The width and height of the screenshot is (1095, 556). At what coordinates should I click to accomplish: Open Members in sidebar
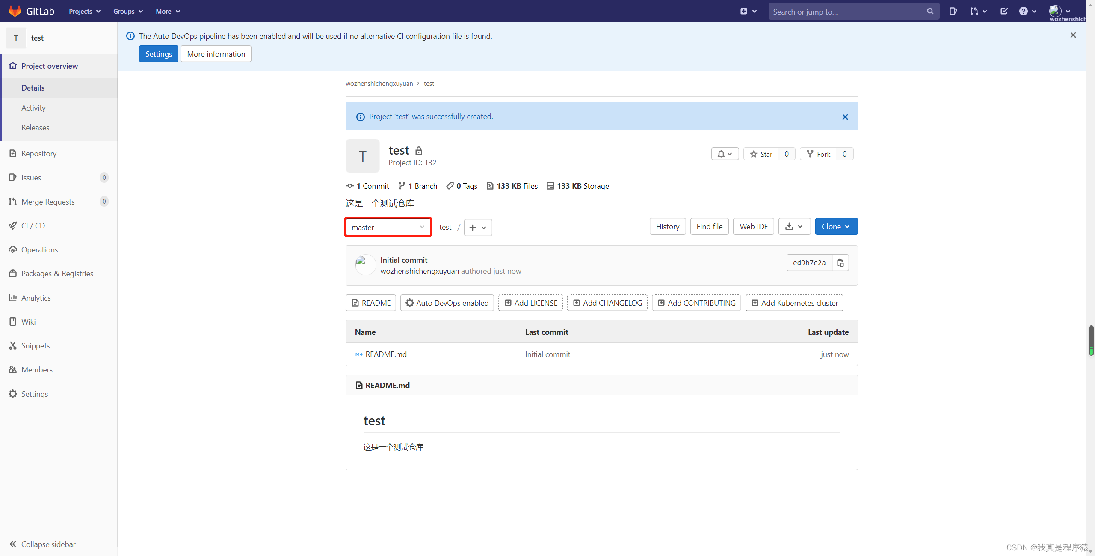59,369
